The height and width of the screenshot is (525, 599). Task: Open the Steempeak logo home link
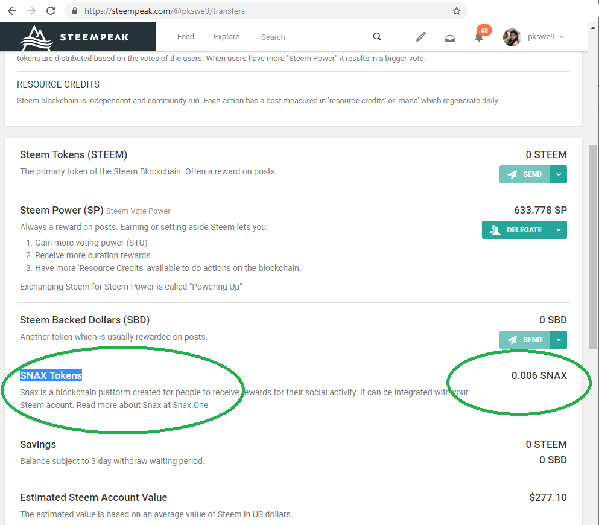(78, 37)
